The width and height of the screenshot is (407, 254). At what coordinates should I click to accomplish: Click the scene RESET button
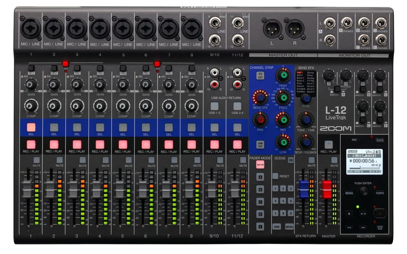(275, 176)
